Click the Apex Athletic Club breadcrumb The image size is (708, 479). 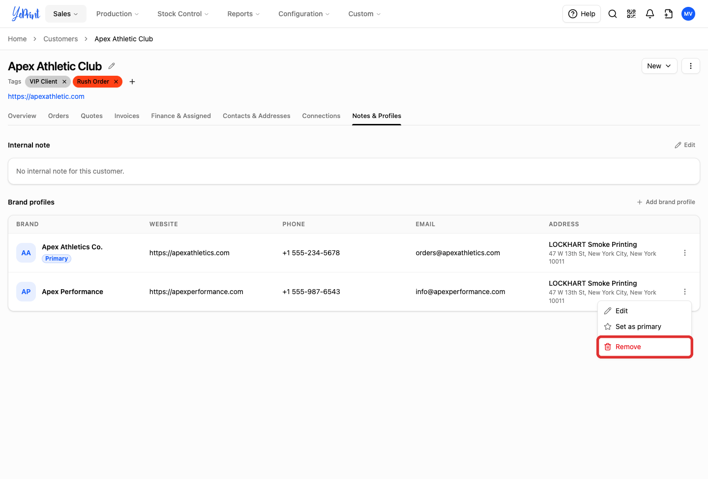click(124, 39)
